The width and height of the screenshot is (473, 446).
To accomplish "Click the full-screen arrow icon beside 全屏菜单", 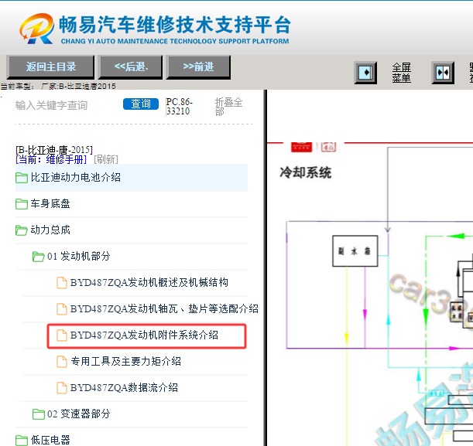I will click(x=365, y=73).
